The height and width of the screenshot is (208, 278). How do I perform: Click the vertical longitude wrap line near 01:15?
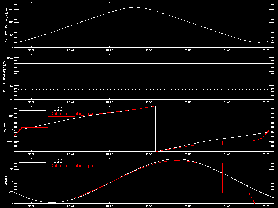point(156,129)
